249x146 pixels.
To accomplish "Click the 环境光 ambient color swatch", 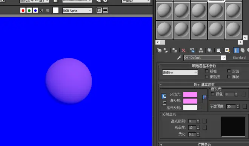I will coord(190,94).
